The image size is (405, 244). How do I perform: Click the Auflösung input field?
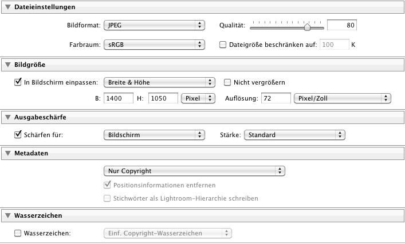pyautogui.click(x=276, y=98)
